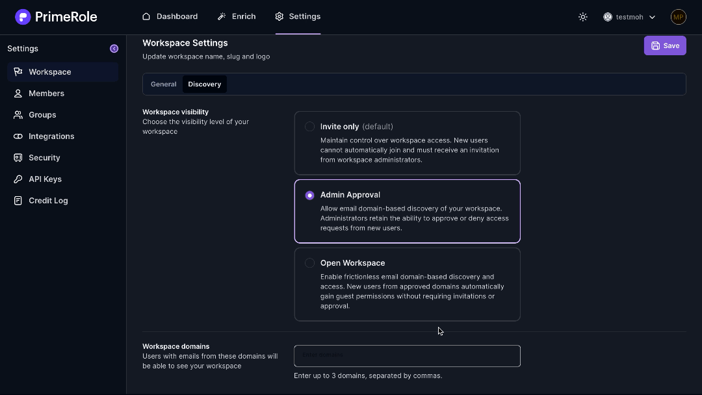Viewport: 702px width, 395px height.
Task: Switch to the Discovery tab
Action: coord(205,84)
